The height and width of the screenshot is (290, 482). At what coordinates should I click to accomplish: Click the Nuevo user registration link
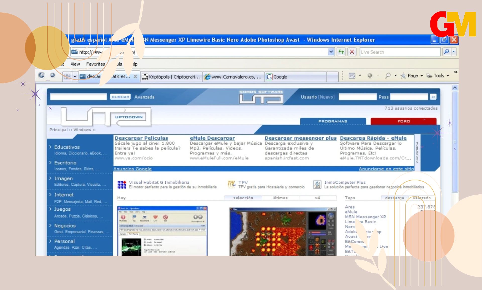[x=326, y=97]
